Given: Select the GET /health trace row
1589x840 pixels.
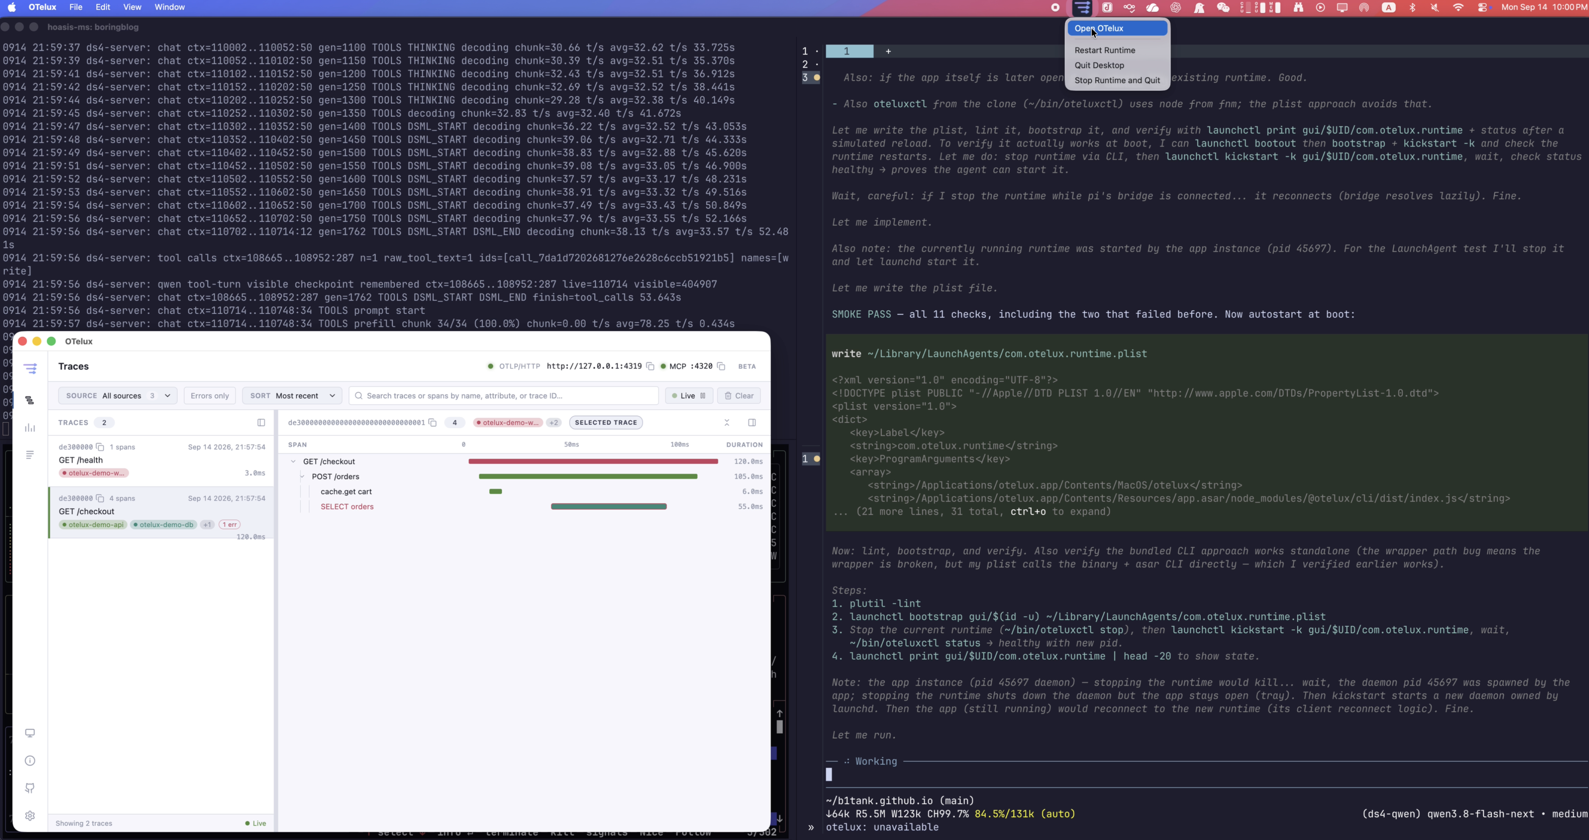Looking at the screenshot, I should 162,460.
